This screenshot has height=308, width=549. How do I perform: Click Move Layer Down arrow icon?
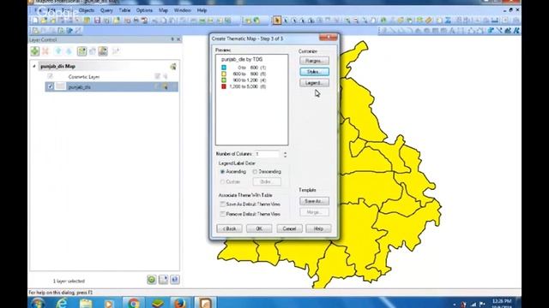[x=69, y=51]
